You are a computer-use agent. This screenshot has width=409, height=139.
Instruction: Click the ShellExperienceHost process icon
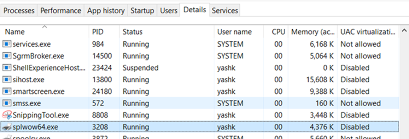click(7, 68)
